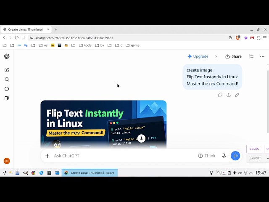
Task: Copy the user message text
Action: pyautogui.click(x=220, y=95)
